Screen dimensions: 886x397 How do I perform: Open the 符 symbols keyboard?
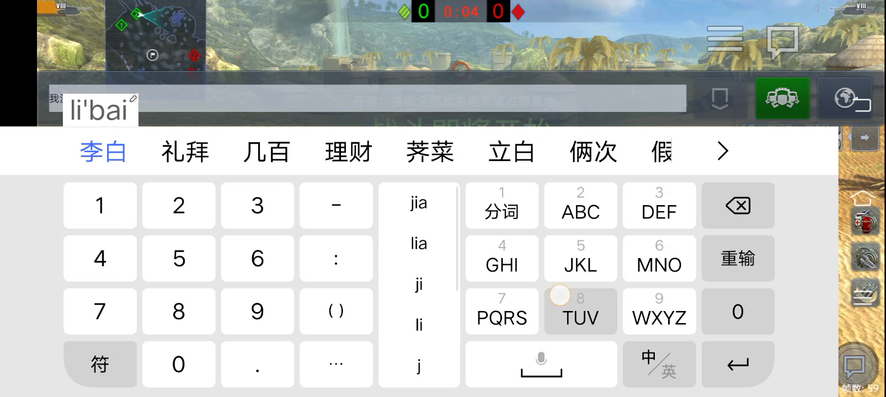[100, 364]
